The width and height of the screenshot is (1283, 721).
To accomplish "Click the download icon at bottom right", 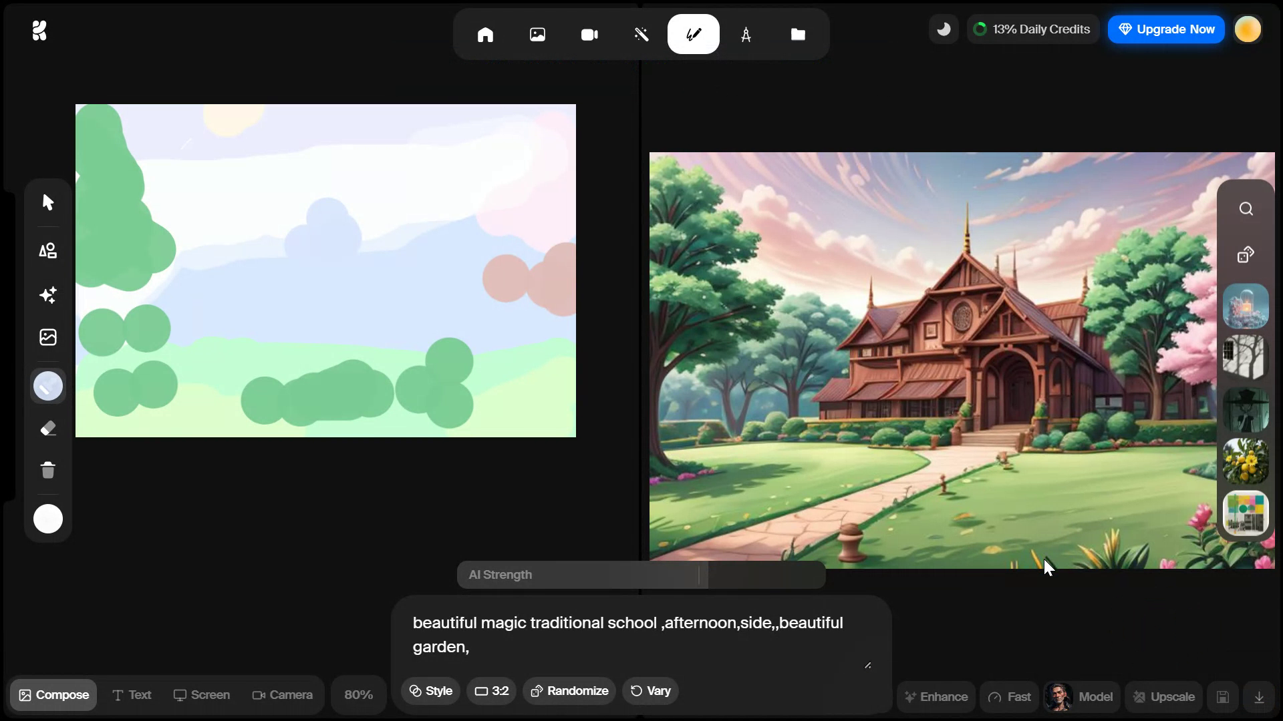I will [x=1259, y=697].
